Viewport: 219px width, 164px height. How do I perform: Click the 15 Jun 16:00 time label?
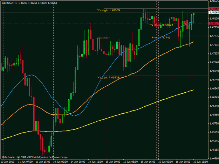point(148,162)
